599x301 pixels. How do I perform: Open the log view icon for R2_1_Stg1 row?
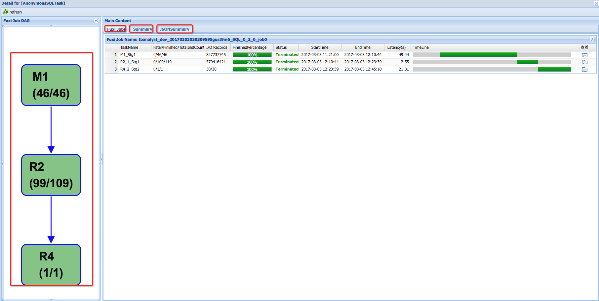pyautogui.click(x=584, y=62)
